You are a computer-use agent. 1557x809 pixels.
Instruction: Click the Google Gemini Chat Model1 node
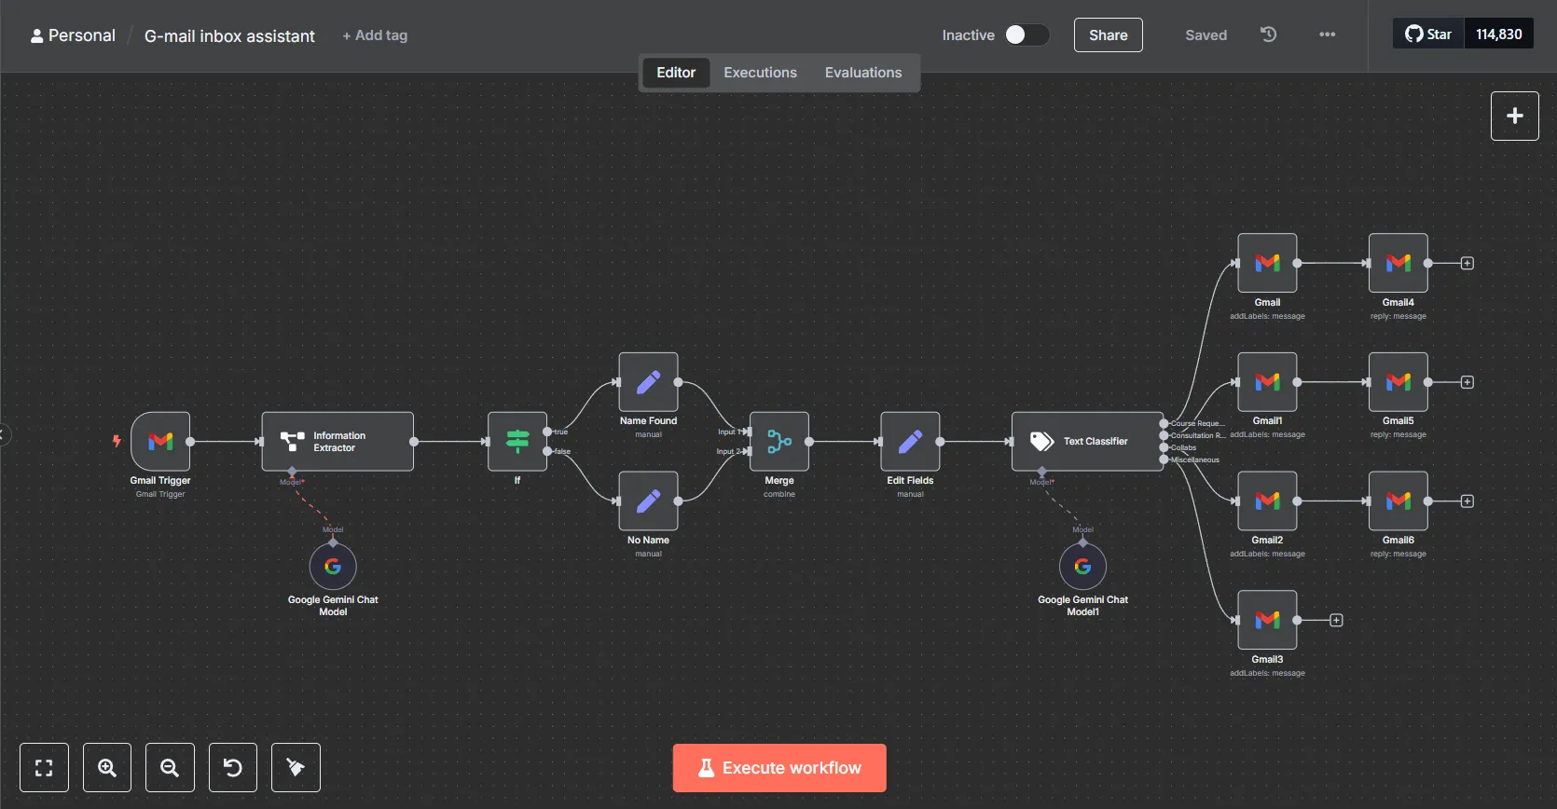(x=1082, y=567)
